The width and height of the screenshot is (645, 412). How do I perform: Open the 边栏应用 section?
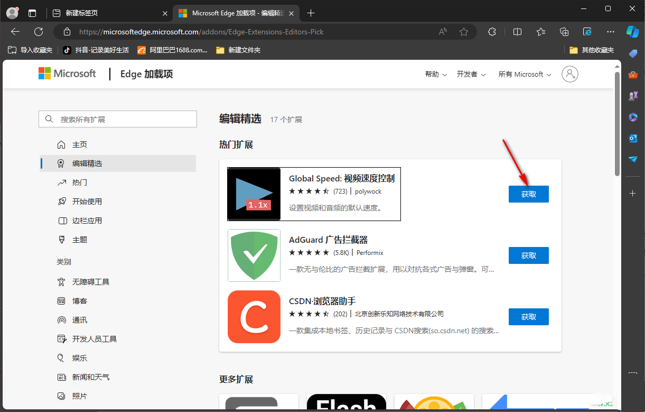tap(118, 221)
